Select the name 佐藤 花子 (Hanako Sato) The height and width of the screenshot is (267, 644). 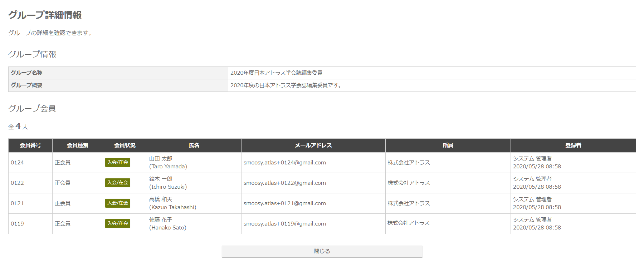(x=167, y=224)
